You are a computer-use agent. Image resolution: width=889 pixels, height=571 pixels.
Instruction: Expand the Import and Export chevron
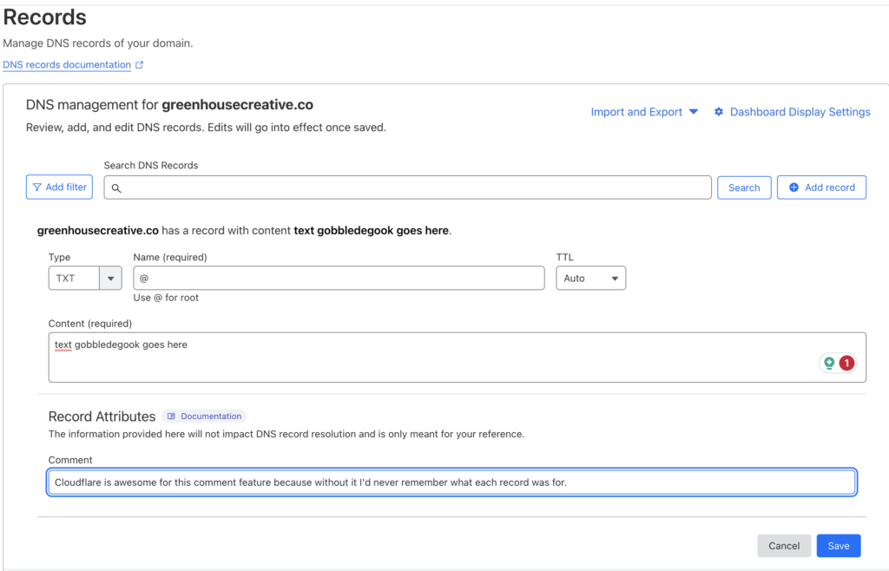tap(693, 111)
